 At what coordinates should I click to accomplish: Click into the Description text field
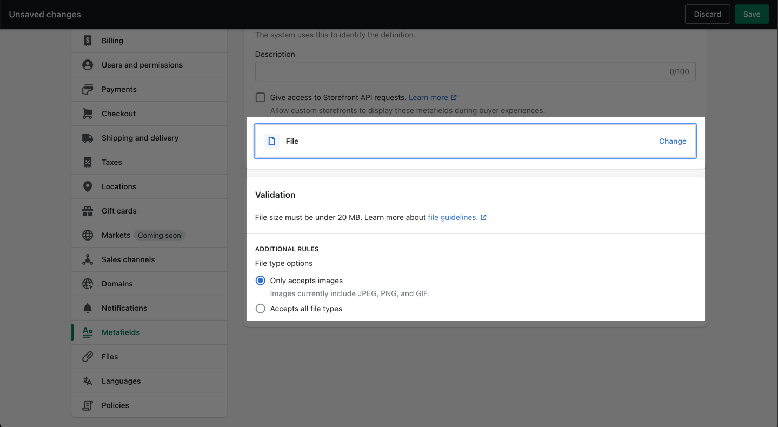pyautogui.click(x=475, y=71)
